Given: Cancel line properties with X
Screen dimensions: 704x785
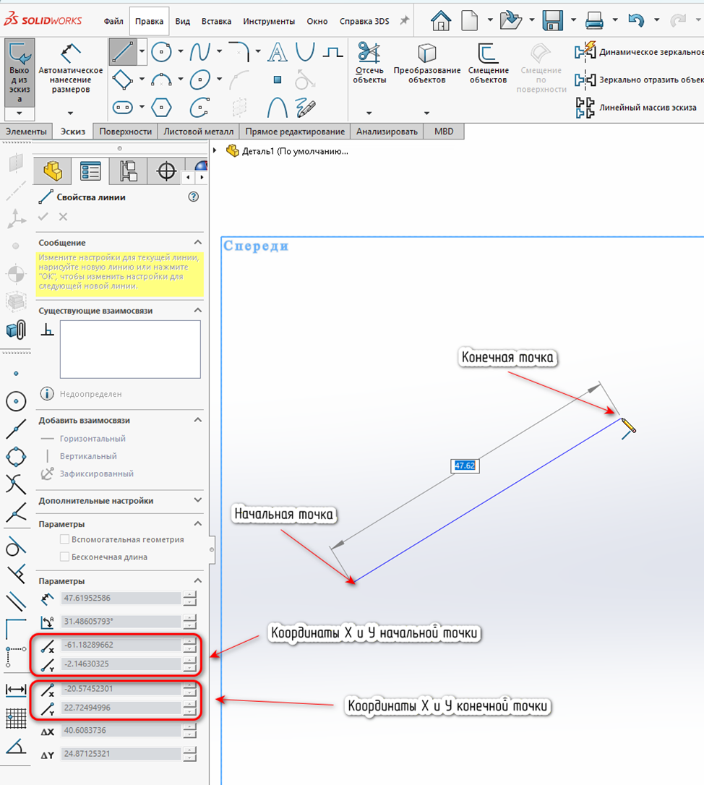Looking at the screenshot, I should (63, 217).
